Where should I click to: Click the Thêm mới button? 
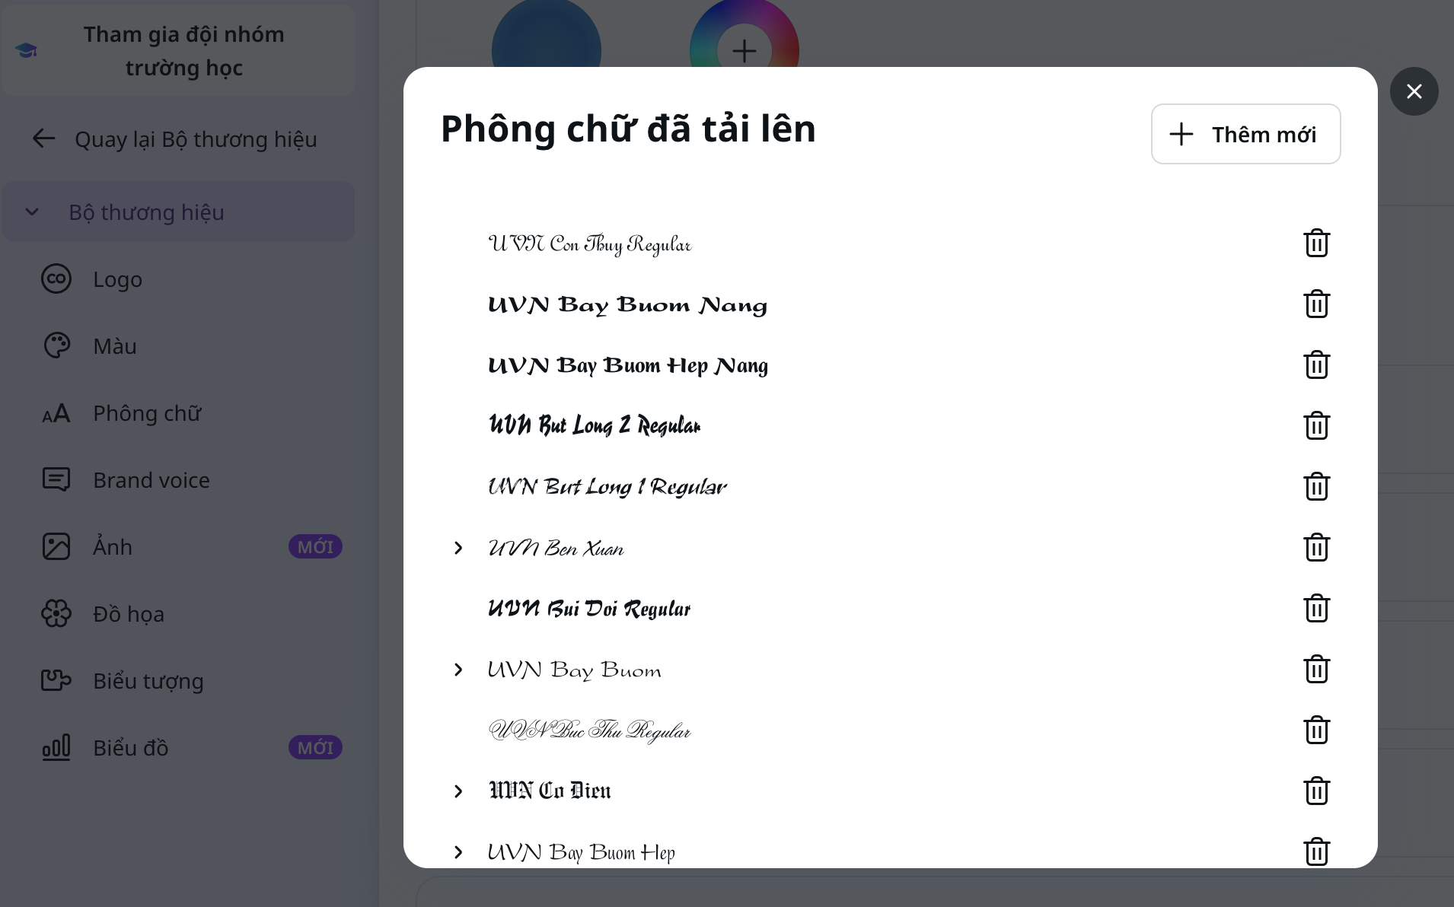1245,134
